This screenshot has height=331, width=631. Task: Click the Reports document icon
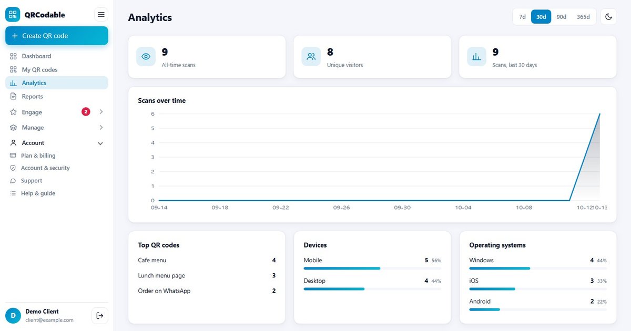pyautogui.click(x=14, y=96)
